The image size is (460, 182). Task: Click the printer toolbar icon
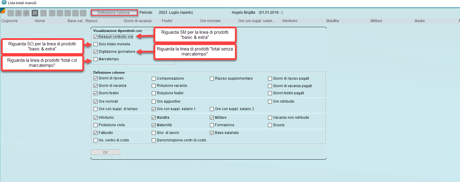(44, 13)
